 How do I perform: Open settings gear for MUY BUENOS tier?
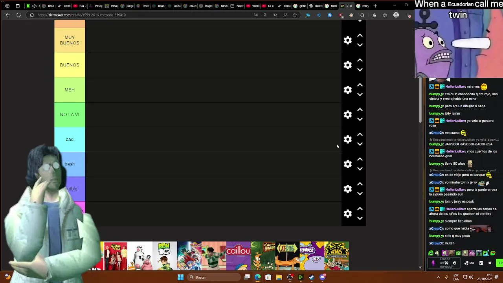348,40
